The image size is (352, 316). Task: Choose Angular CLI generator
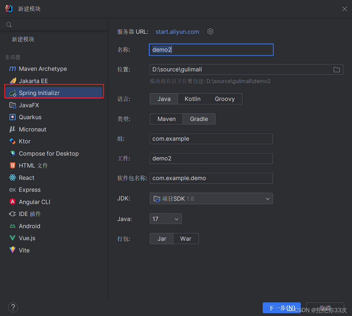54,202
